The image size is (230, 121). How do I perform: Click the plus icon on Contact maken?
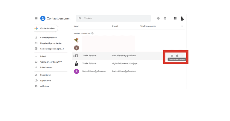point(36,28)
